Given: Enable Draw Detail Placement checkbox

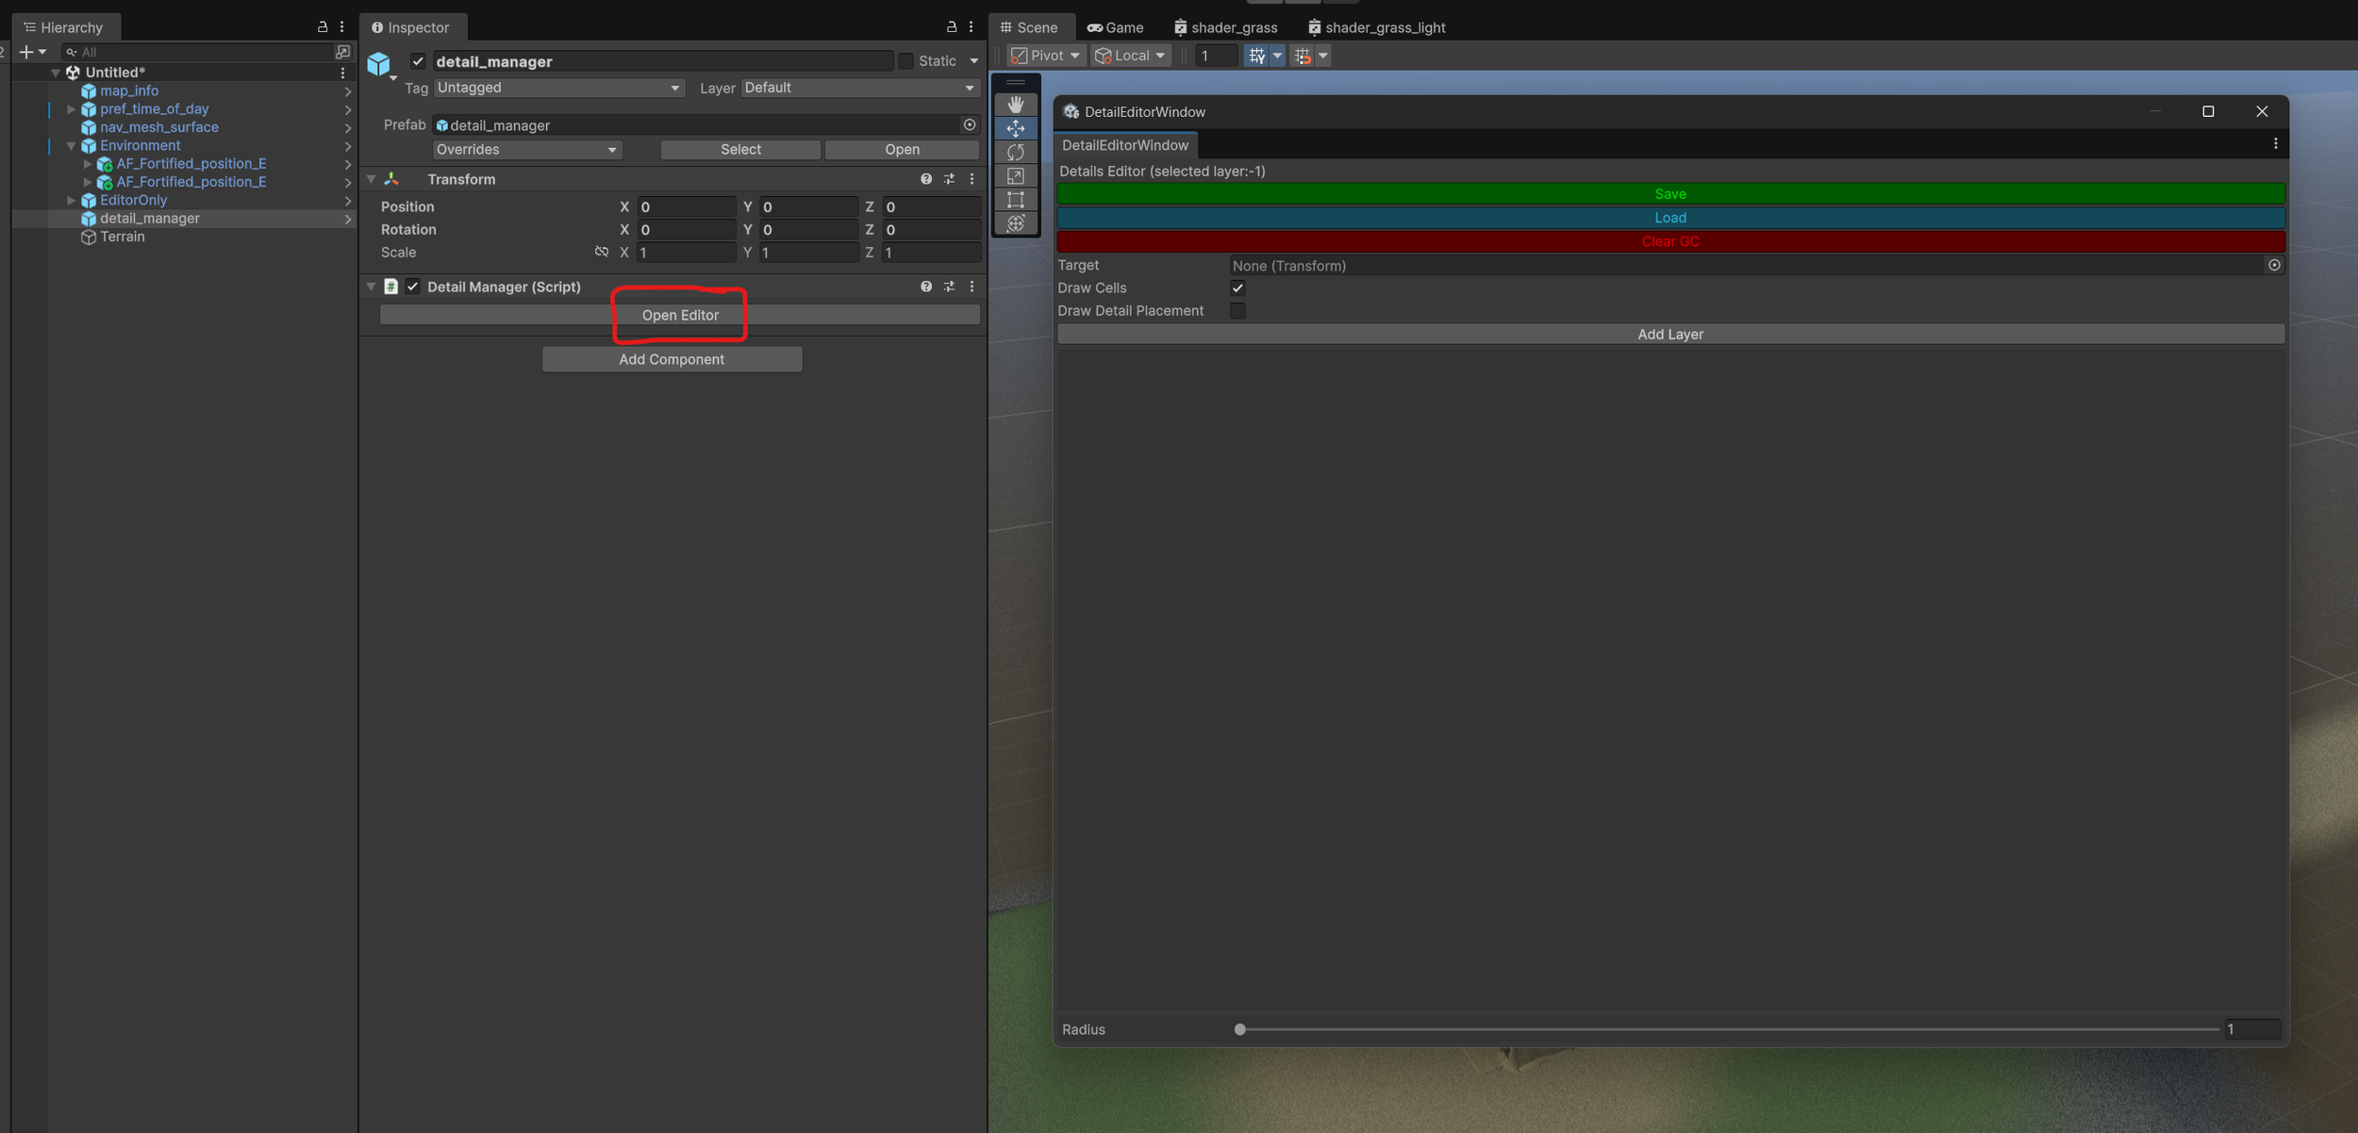Looking at the screenshot, I should [1237, 311].
